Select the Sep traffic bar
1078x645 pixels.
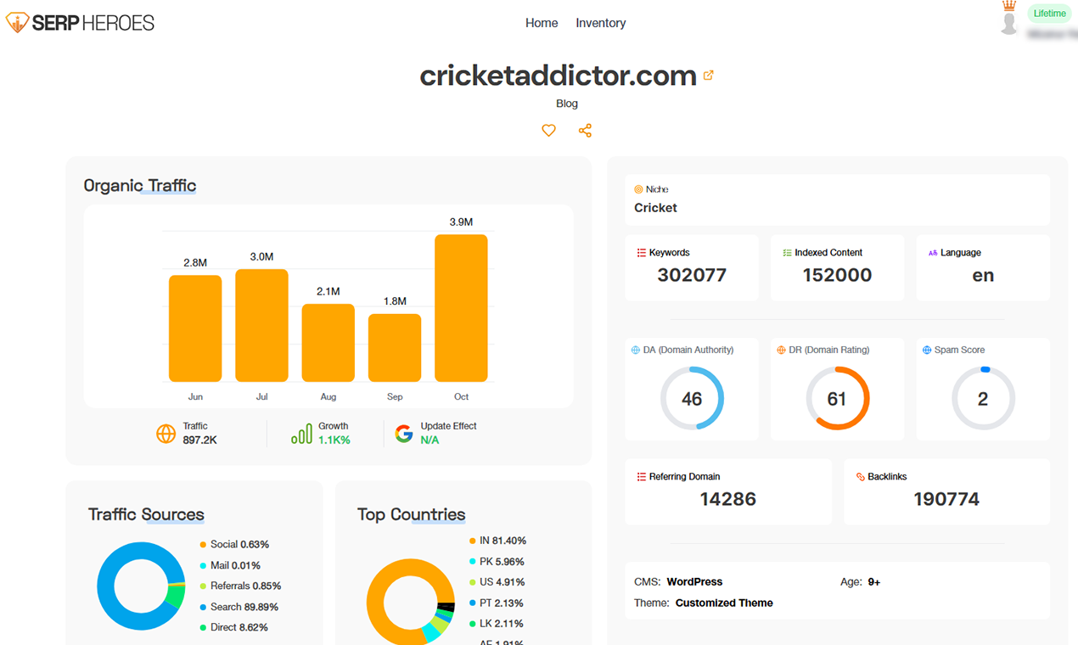[395, 348]
